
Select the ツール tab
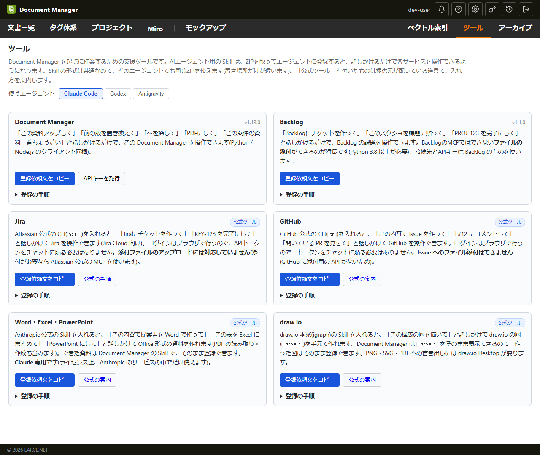tap(473, 28)
